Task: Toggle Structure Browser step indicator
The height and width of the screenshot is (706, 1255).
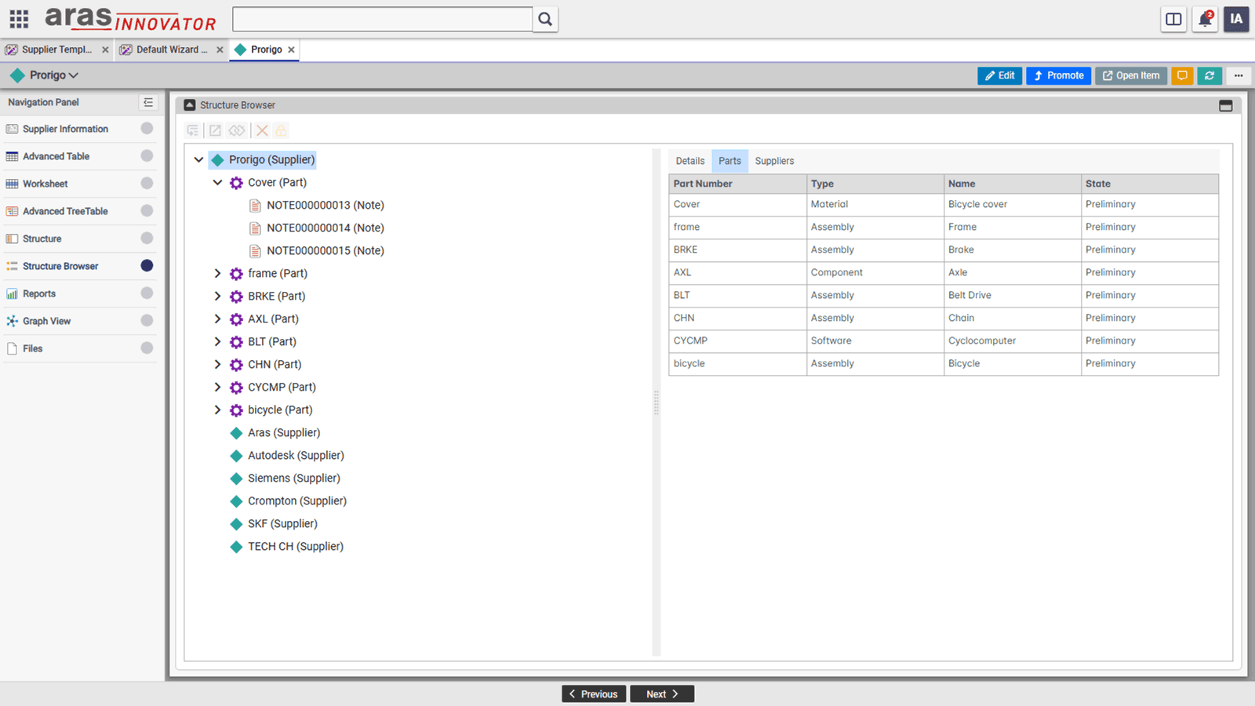Action: (147, 266)
